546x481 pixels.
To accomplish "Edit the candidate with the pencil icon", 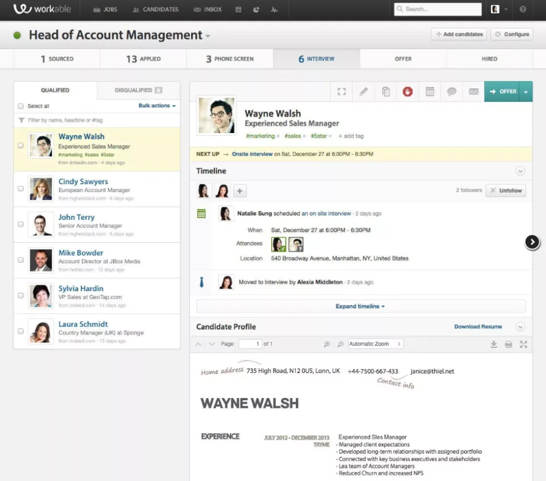I will coord(363,91).
